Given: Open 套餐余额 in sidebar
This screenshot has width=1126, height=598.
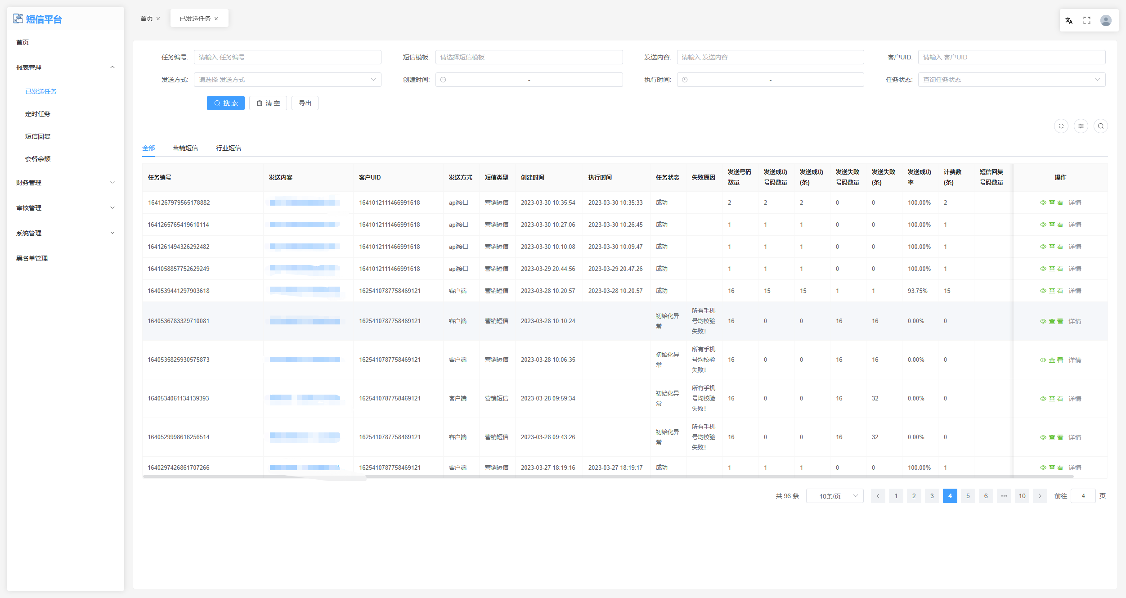Looking at the screenshot, I should (38, 159).
